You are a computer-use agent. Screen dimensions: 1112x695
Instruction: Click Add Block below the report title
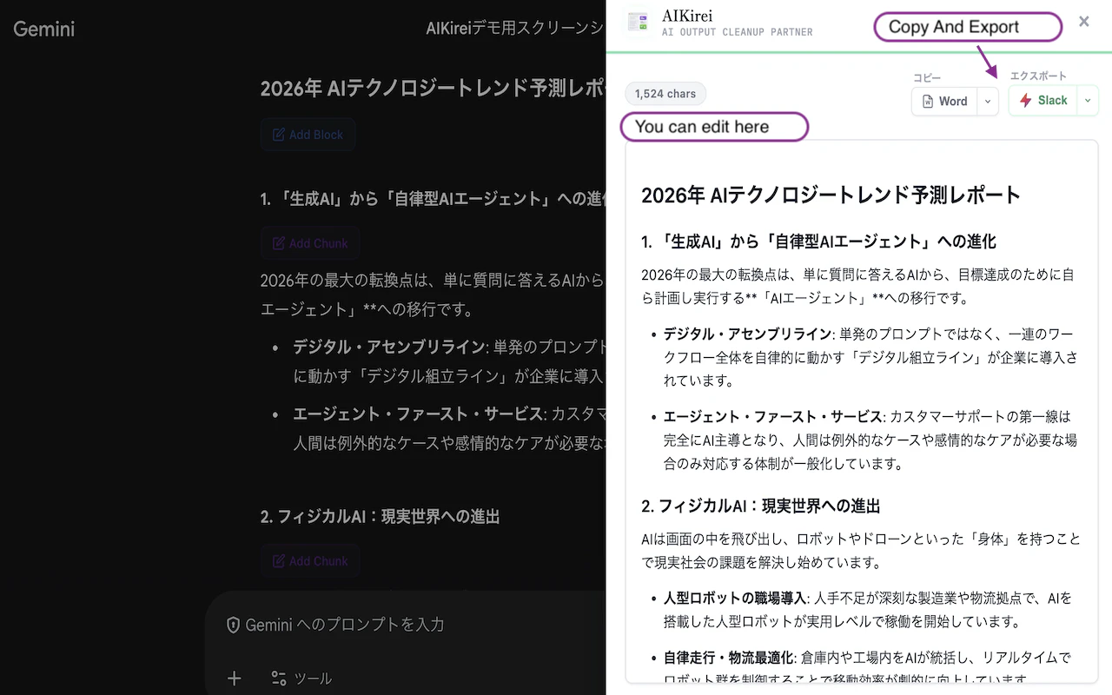click(308, 134)
